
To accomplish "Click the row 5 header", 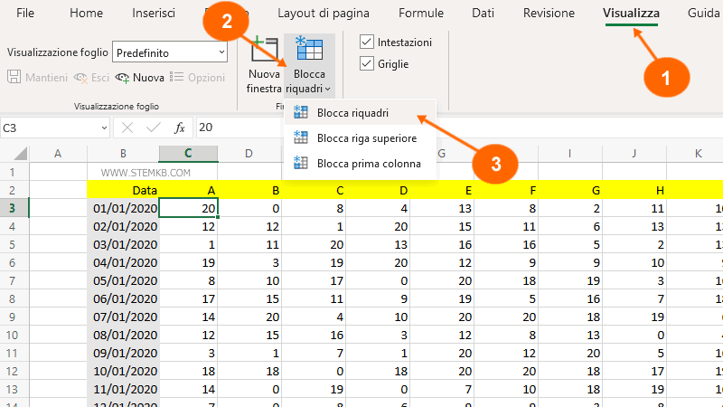I will click(14, 244).
